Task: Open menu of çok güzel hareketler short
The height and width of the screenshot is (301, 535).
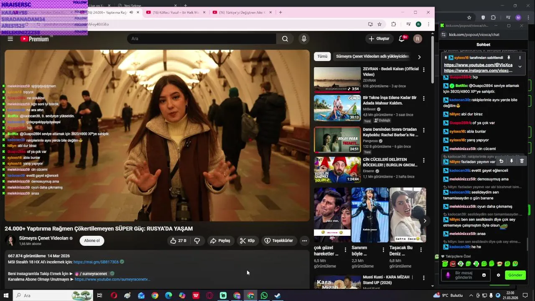Action: click(x=345, y=250)
